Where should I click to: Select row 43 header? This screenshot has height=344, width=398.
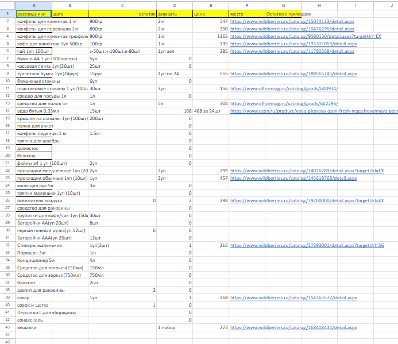[7, 327]
